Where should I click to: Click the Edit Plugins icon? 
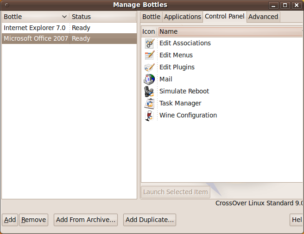coord(149,68)
